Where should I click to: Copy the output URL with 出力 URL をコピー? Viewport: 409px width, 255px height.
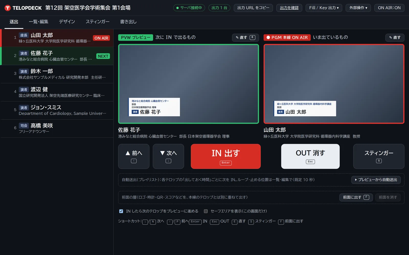[x=253, y=8]
